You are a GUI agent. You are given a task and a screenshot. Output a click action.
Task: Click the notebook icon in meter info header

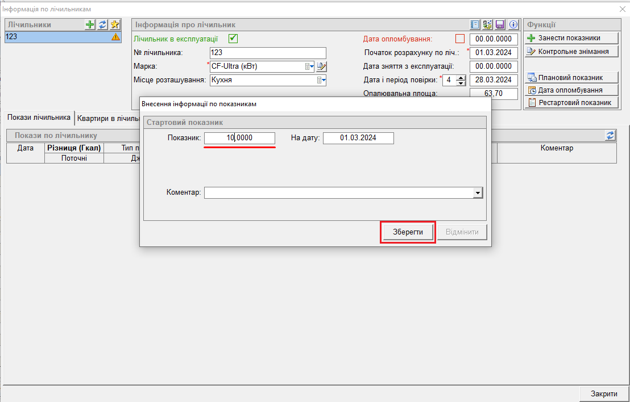(475, 24)
